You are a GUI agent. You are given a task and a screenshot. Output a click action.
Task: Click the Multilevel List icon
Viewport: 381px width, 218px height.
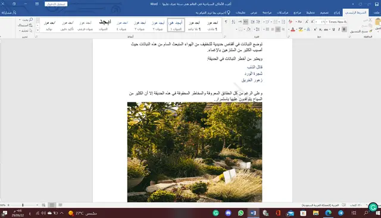coord(267,21)
